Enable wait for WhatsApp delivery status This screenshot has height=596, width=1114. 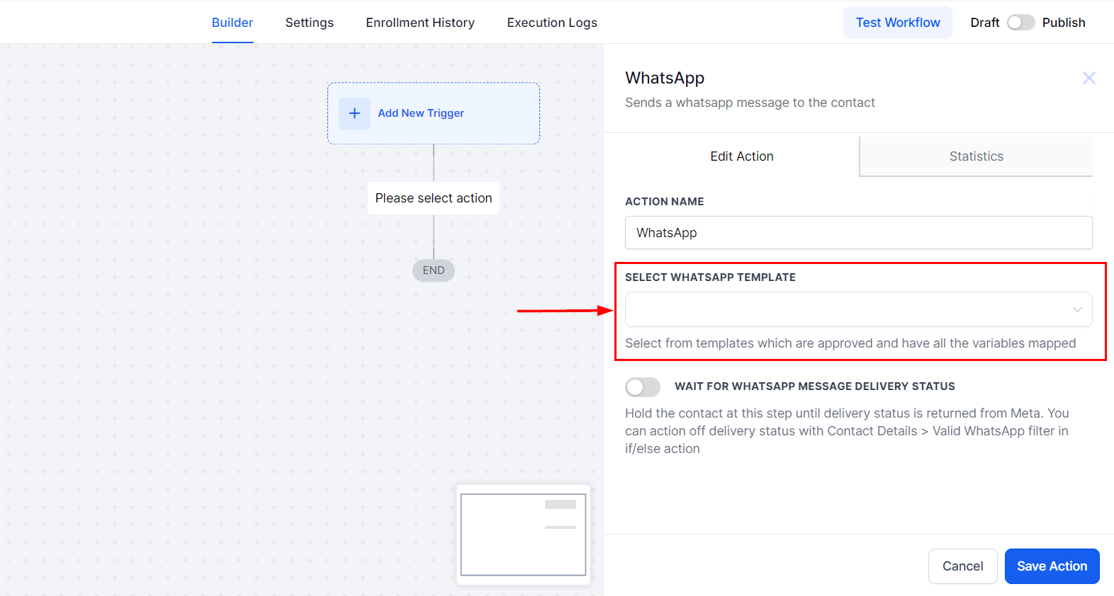click(x=642, y=386)
